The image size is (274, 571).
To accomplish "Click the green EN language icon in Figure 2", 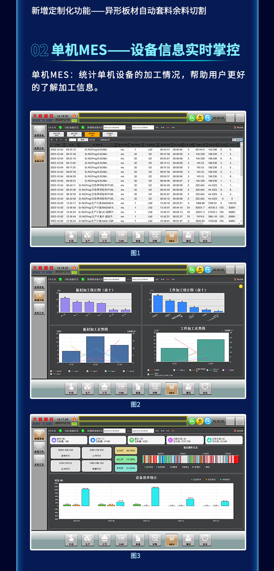I will 192,269.
